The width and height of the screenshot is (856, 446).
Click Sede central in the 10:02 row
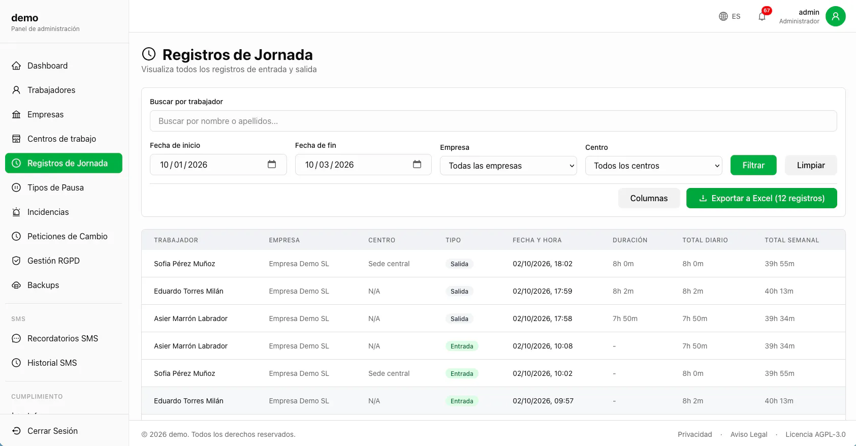tap(389, 373)
